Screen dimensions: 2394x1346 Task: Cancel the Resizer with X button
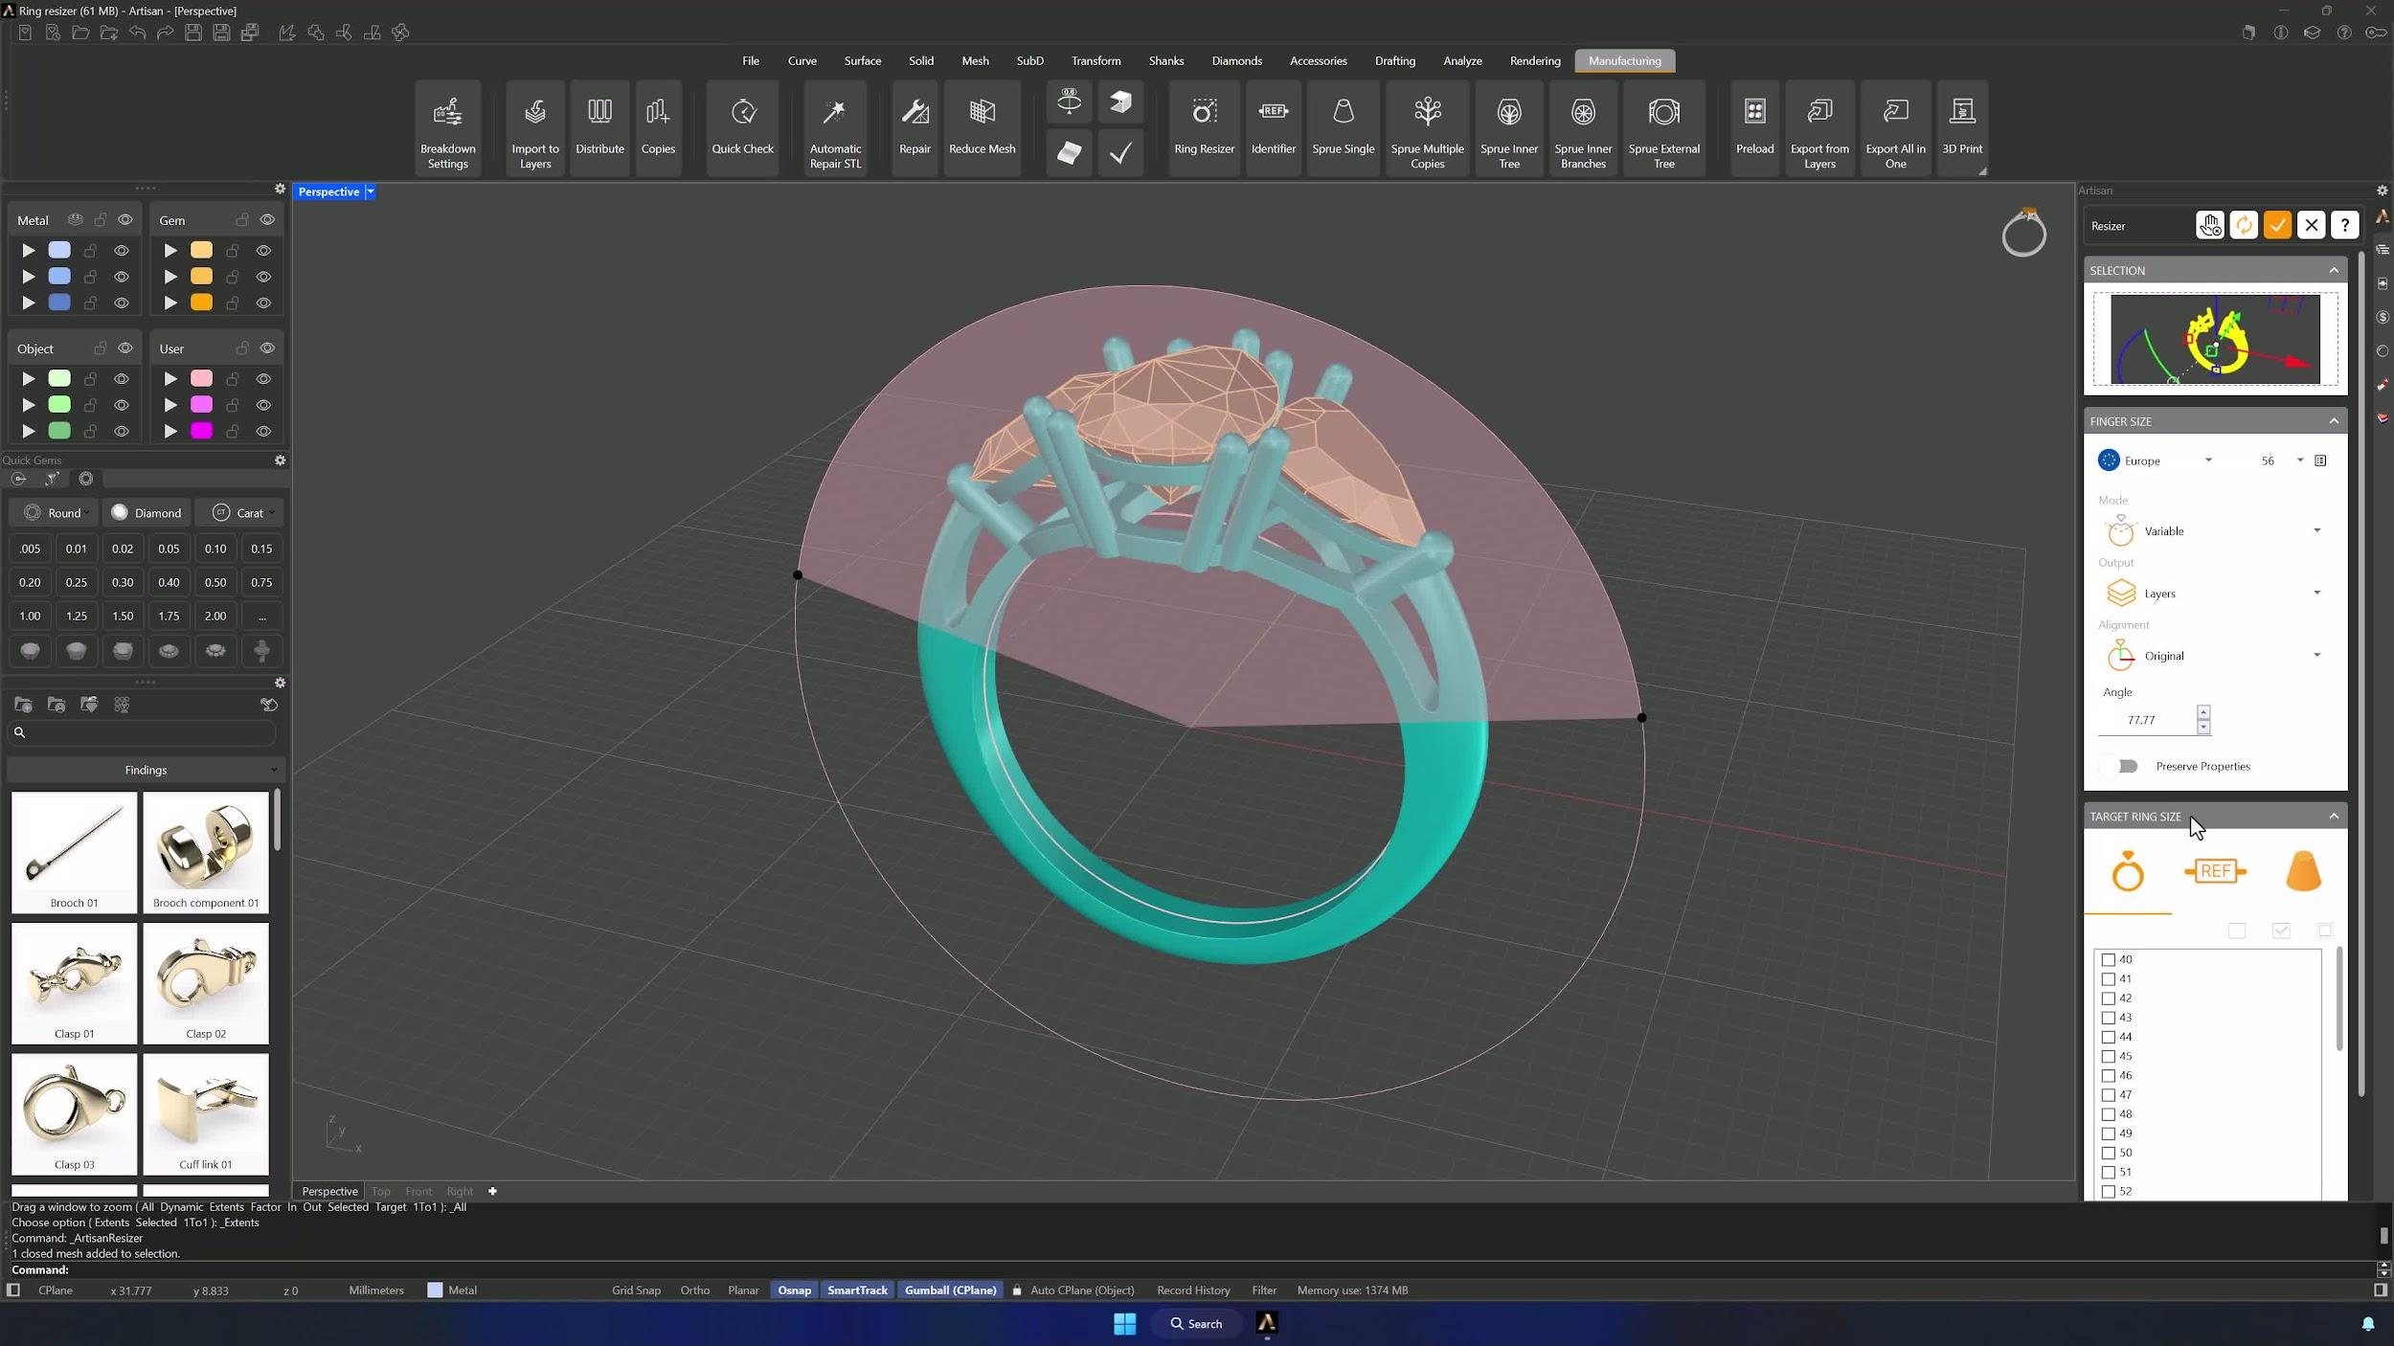tap(2311, 225)
